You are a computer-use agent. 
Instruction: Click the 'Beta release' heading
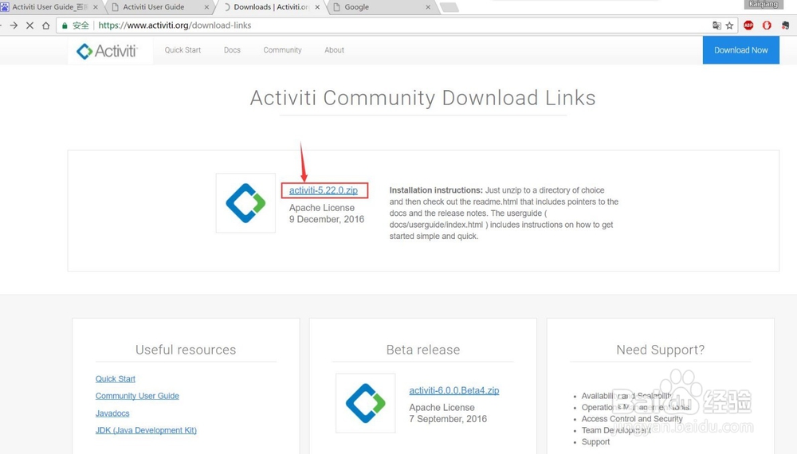tap(423, 350)
